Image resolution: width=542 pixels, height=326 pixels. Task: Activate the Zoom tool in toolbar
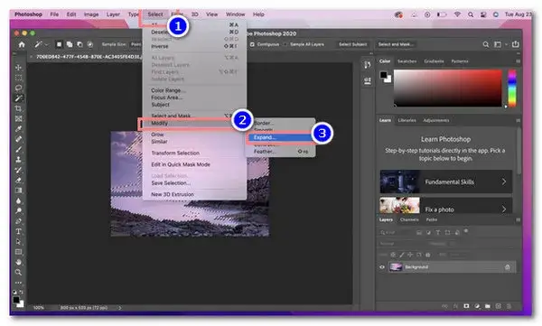[x=18, y=273]
